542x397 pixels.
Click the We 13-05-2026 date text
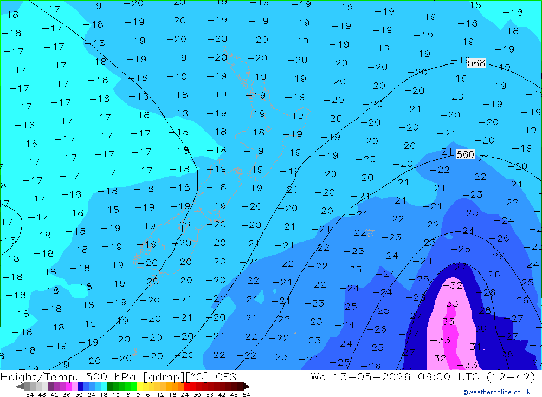(x=360, y=376)
